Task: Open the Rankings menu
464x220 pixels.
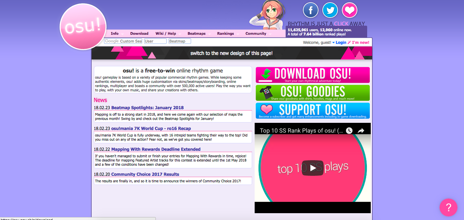Action: pos(225,33)
